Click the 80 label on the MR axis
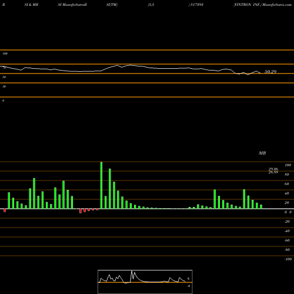Viewport: 294px width, 294px height. coord(287,175)
